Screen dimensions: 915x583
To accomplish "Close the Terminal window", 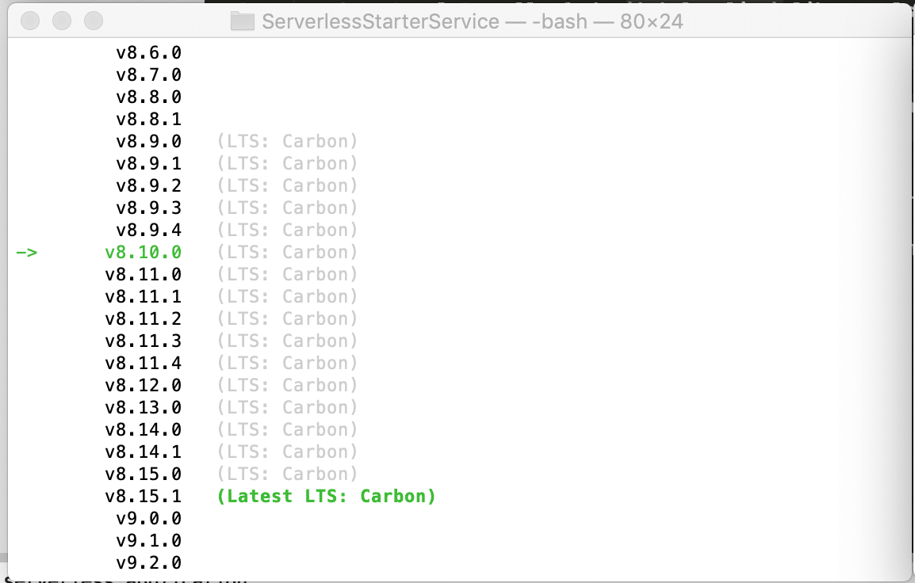I will pyautogui.click(x=29, y=21).
